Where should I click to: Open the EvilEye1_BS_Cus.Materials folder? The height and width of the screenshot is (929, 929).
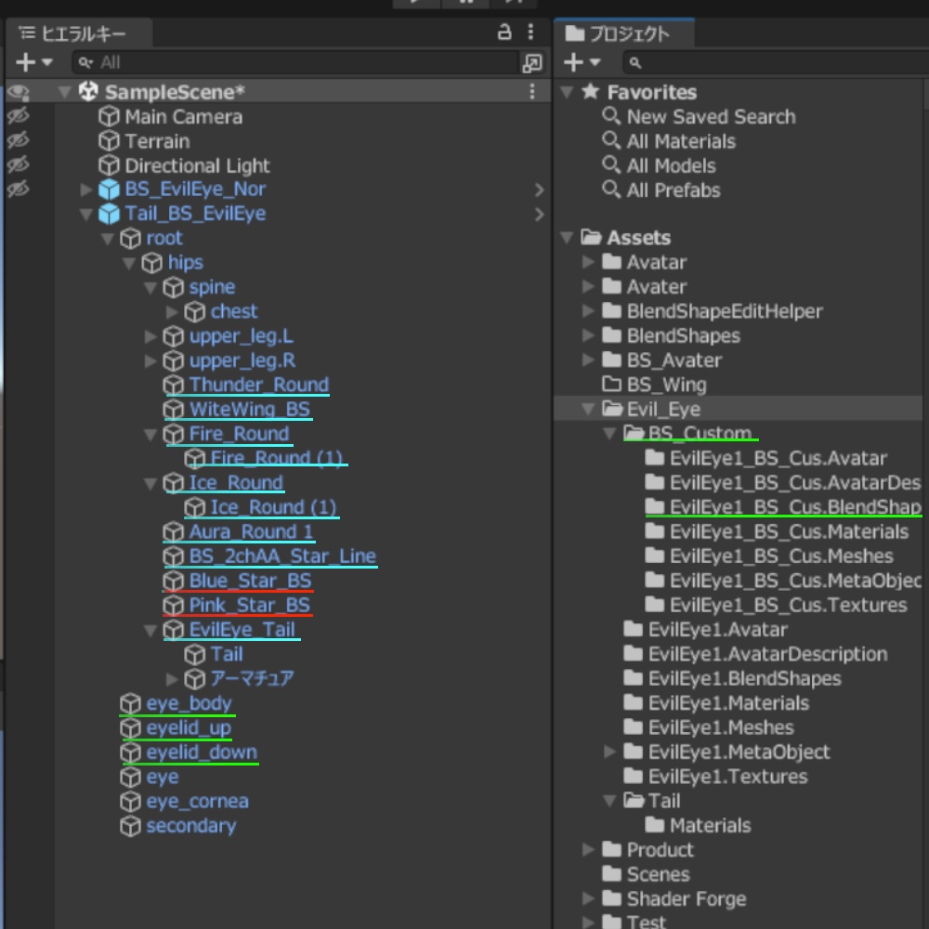(789, 531)
